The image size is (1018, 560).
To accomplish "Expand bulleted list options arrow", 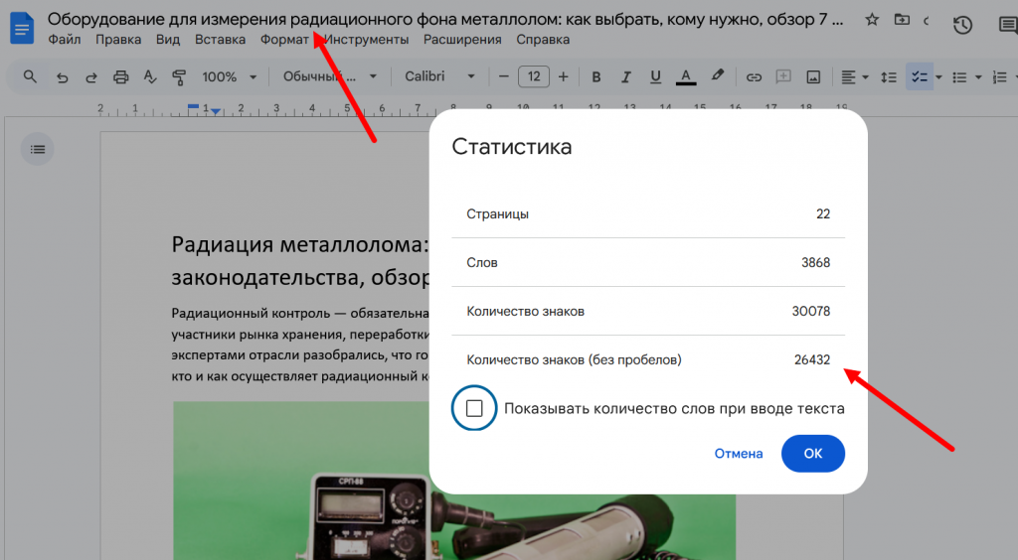I will click(978, 77).
